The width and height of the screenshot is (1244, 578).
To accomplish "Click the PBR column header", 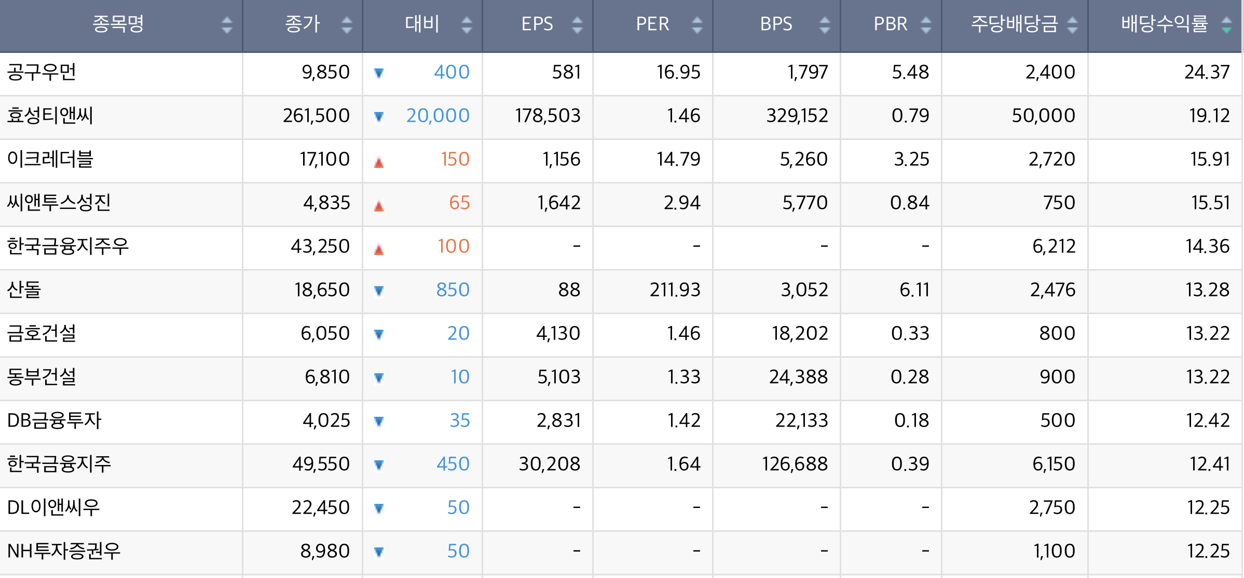I will (x=891, y=25).
